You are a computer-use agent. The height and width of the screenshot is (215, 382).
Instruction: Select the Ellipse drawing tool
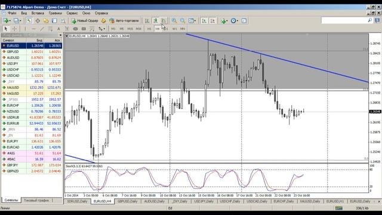coord(75,29)
